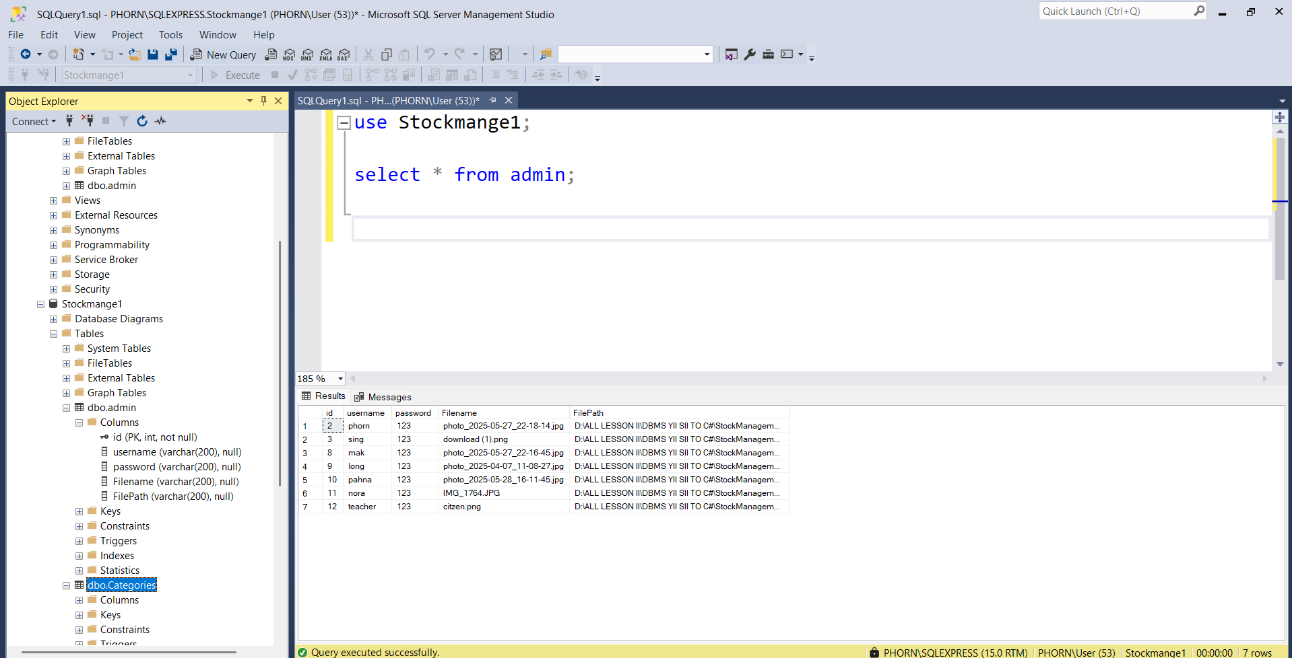Screen dimensions: 1292x658
Task: Click the split editor icon above the scrollbar
Action: click(1280, 117)
